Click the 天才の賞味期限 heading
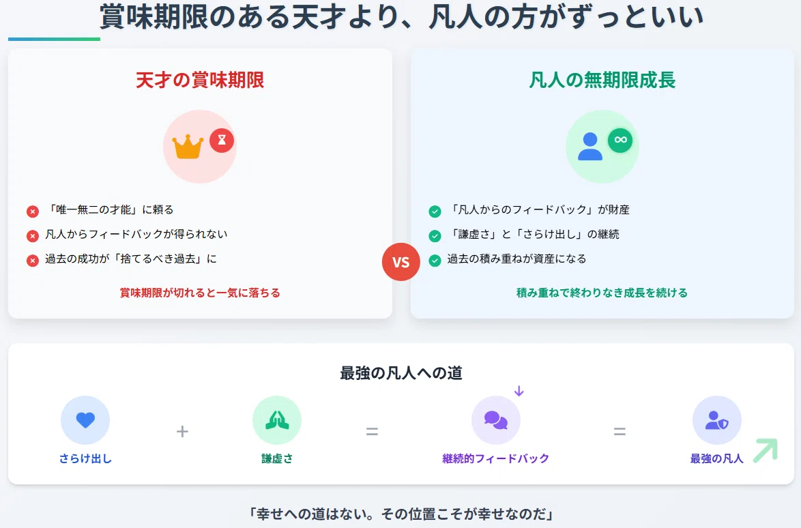 point(201,80)
